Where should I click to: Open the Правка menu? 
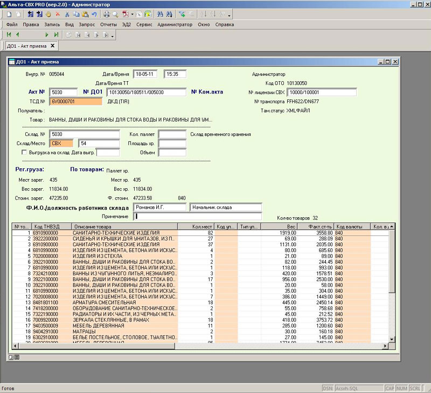(31, 24)
